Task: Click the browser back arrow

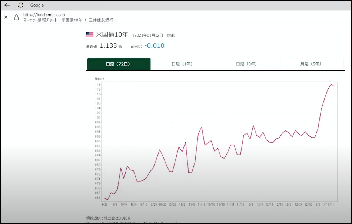Action: click(7, 5)
